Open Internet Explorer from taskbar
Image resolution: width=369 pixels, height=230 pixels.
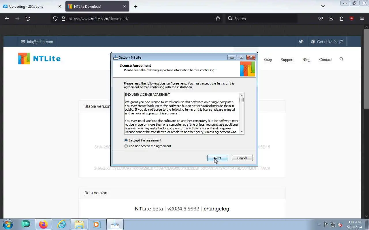(62, 224)
